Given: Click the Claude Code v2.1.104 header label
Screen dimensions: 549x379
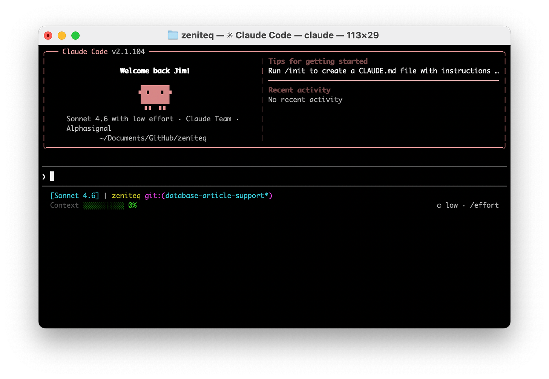Looking at the screenshot, I should point(103,52).
